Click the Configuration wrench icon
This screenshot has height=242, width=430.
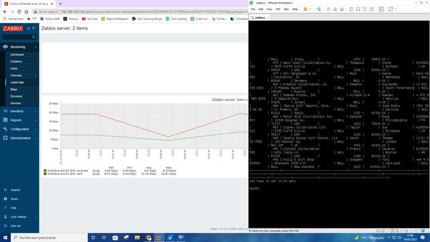(5, 129)
